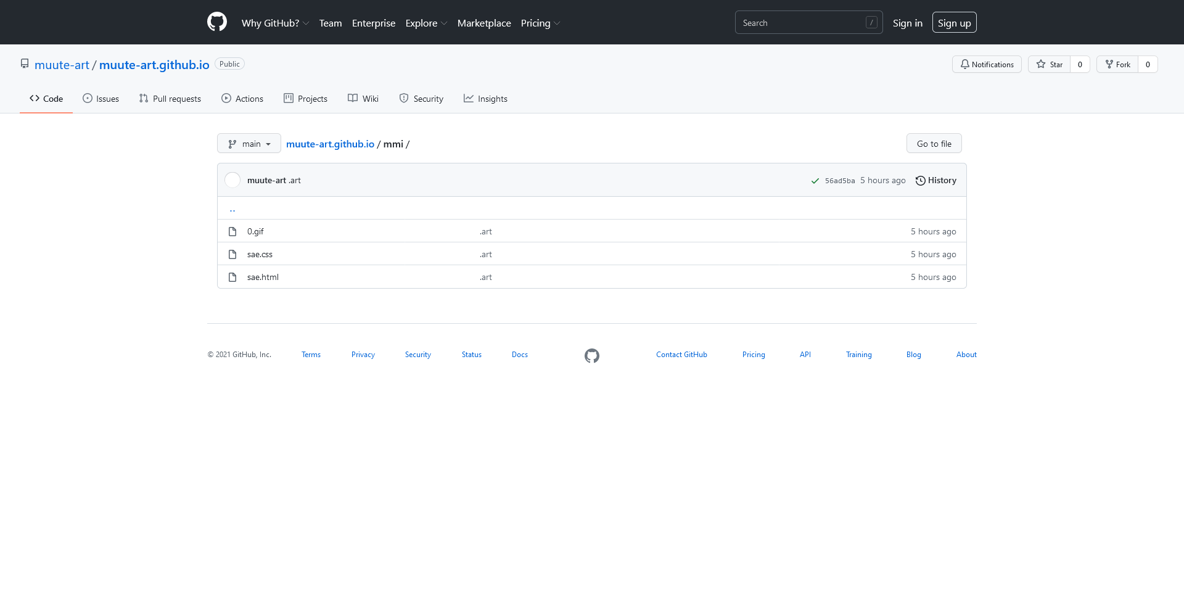Open the About footer link

click(966, 355)
